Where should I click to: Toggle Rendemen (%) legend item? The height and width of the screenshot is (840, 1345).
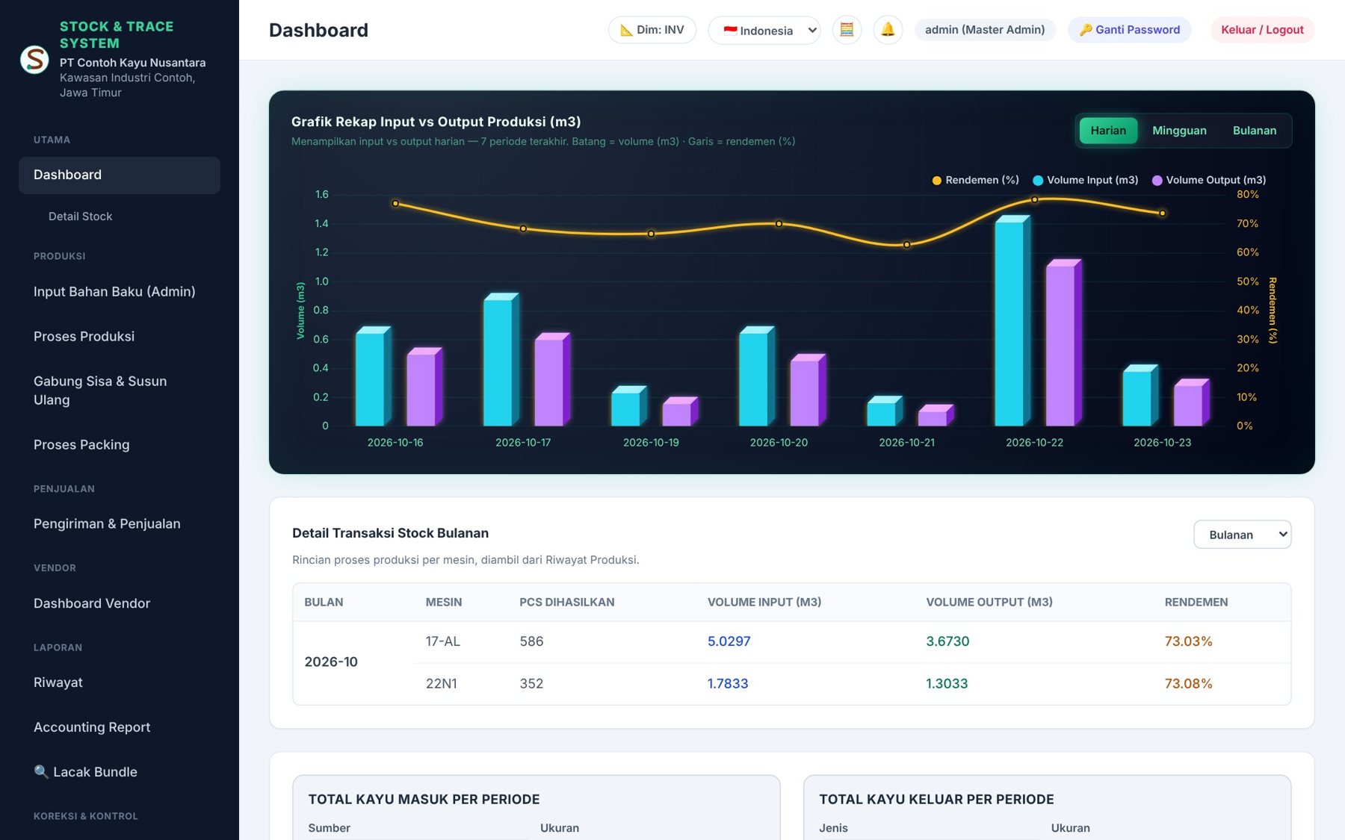[975, 180]
